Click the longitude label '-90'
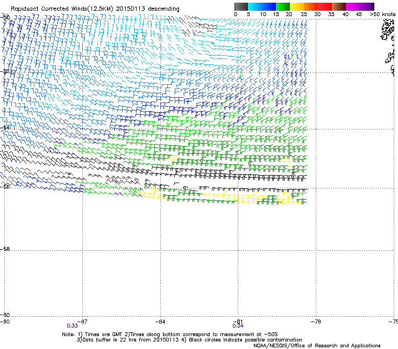Screen dimensions: 398x349 pos(5,322)
